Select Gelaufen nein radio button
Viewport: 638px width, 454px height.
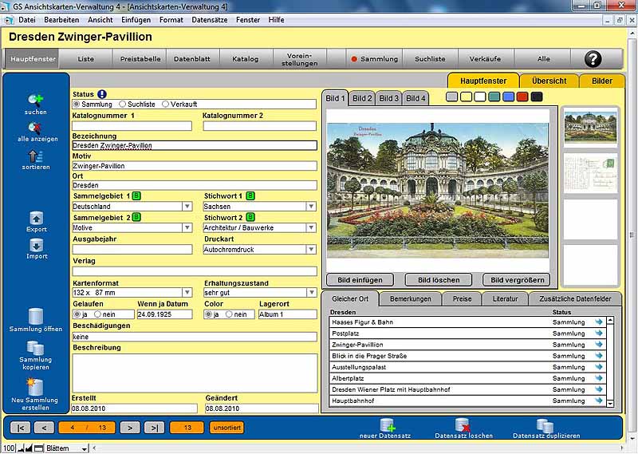pyautogui.click(x=97, y=314)
